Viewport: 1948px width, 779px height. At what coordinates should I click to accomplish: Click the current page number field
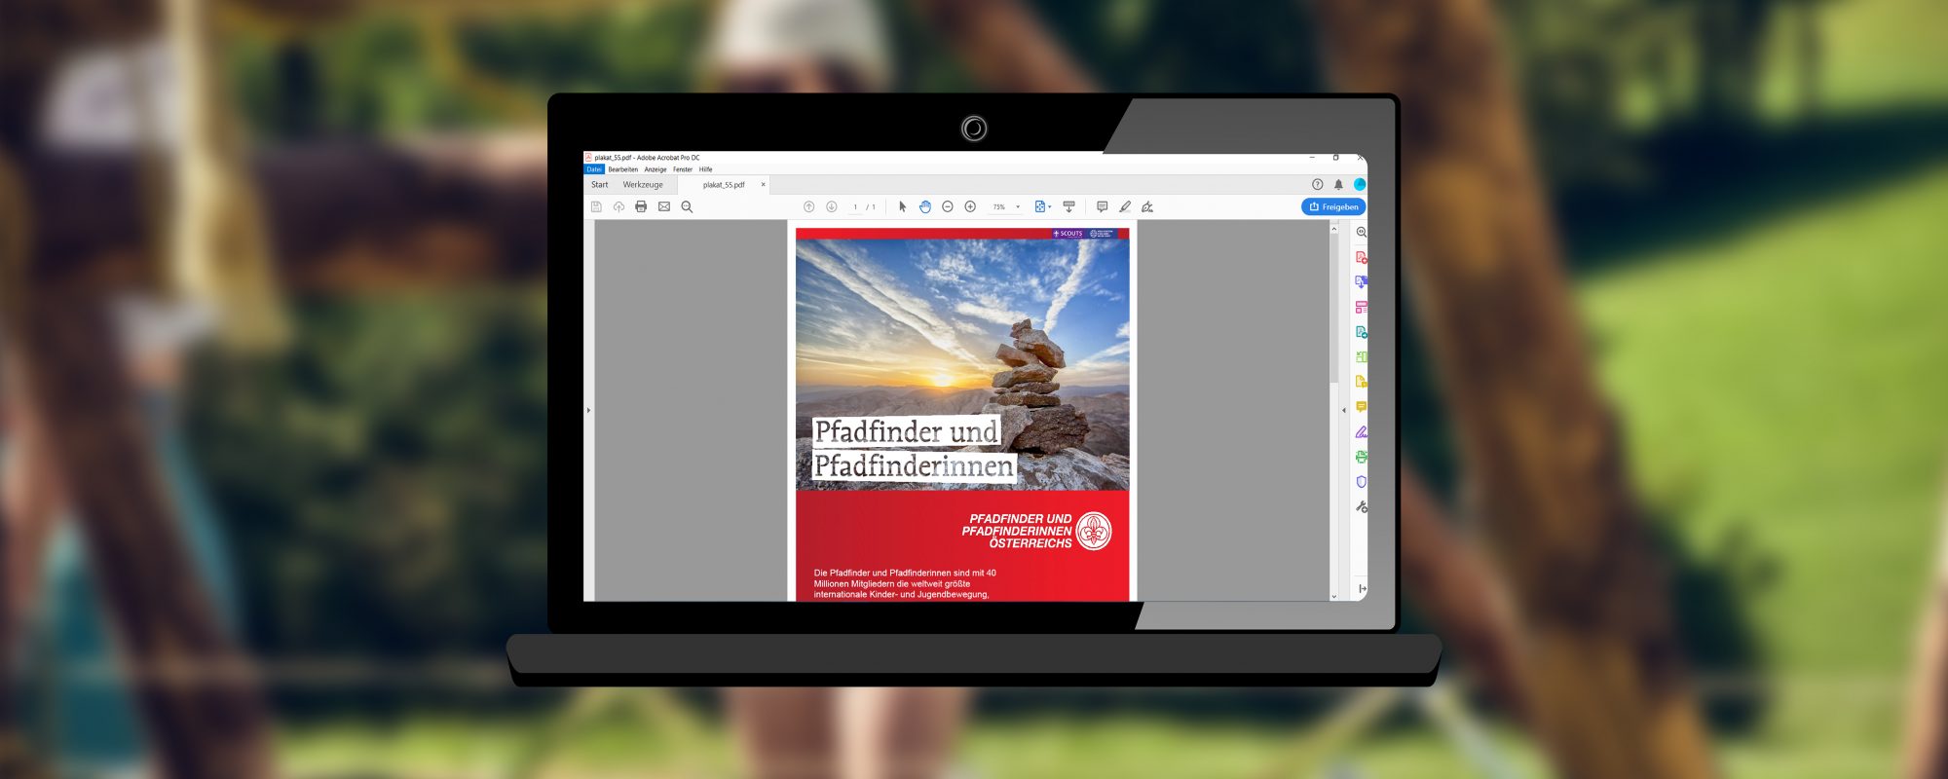pyautogui.click(x=855, y=206)
